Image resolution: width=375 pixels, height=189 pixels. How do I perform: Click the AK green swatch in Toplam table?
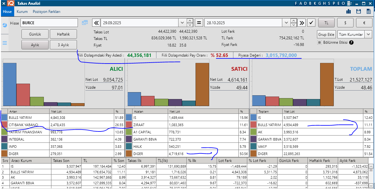254,132
